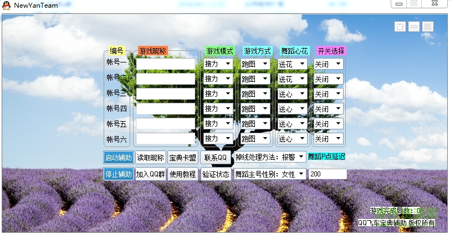Open 舞蹈主号性别 dropdown
Image resolution: width=450 pixels, height=235 pixels.
[269, 174]
